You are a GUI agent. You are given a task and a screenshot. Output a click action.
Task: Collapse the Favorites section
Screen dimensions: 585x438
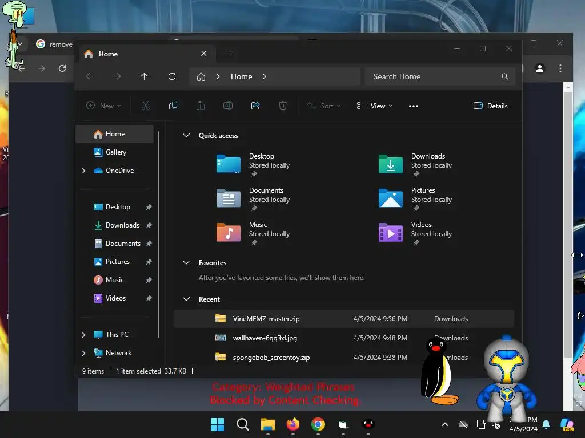tap(186, 262)
